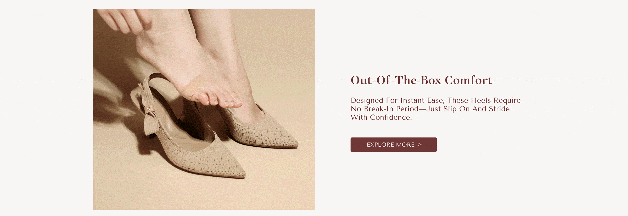Click the EXPLORE MORE button
This screenshot has width=628, height=216.
pyautogui.click(x=394, y=145)
